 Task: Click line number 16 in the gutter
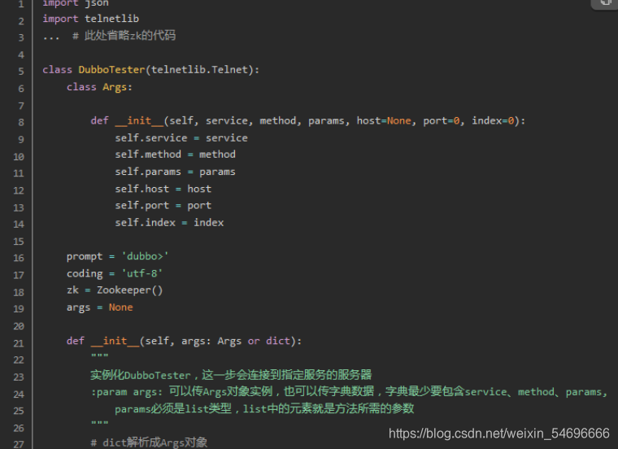pos(19,258)
